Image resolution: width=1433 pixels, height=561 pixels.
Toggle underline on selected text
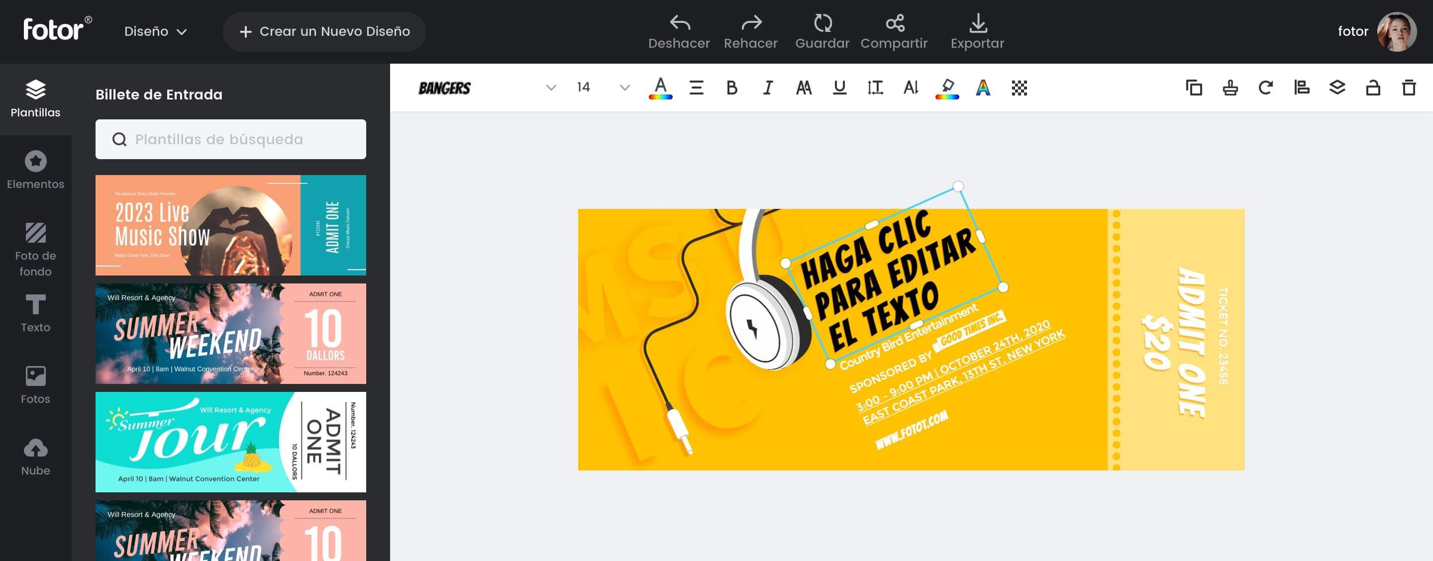click(x=839, y=88)
